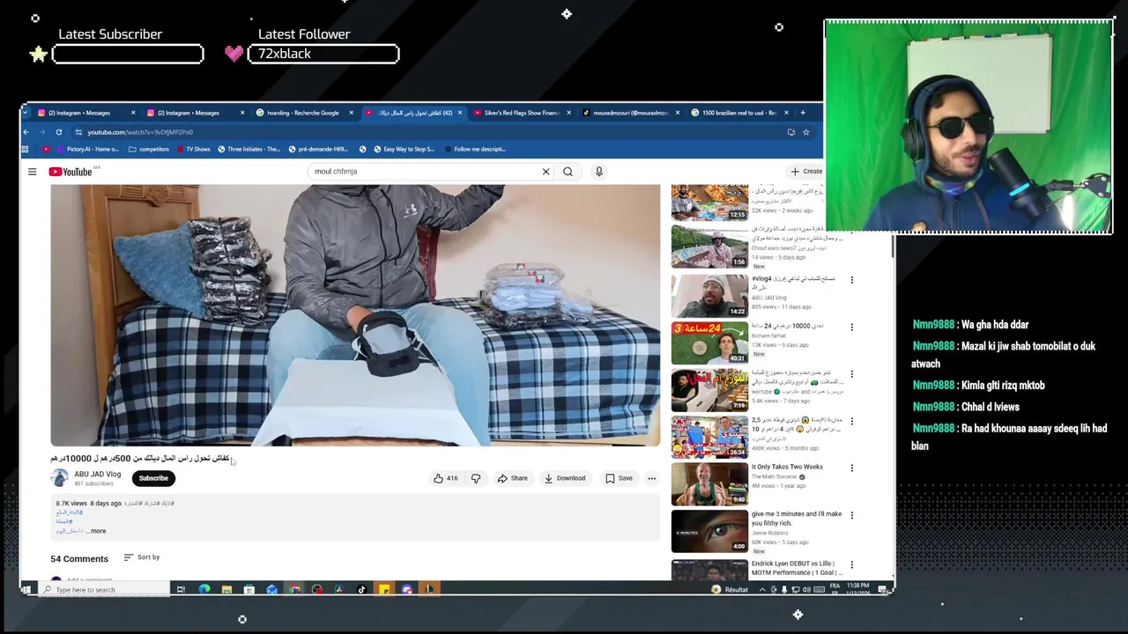Show hidden system tray icons

coord(762,590)
